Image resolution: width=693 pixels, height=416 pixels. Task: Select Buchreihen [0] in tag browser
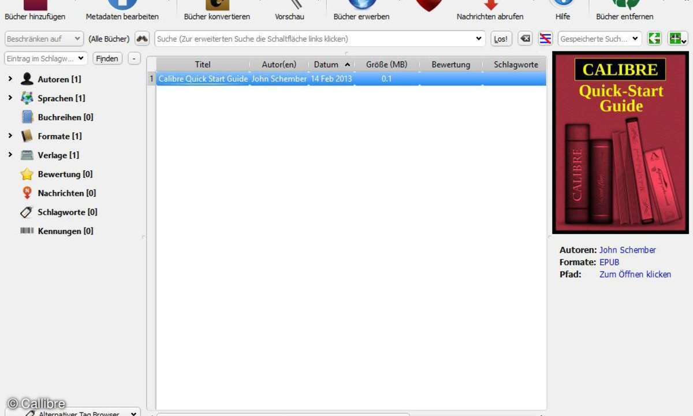tap(65, 117)
